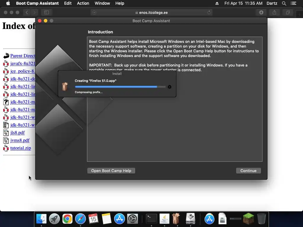Show Safari downloads
Viewport: 303px width, 227px height.
(x=261, y=12)
